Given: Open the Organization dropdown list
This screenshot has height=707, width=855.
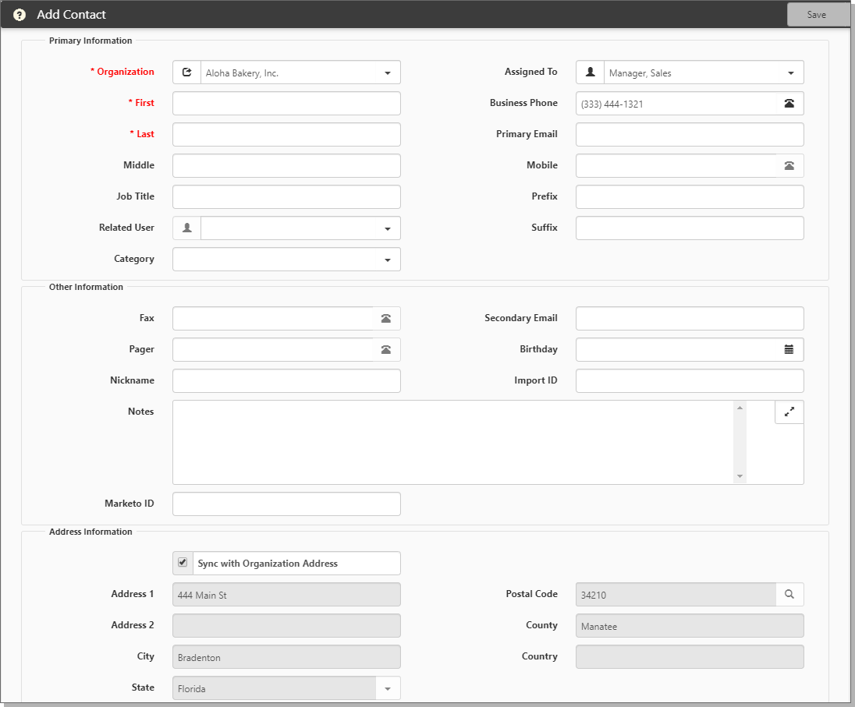Looking at the screenshot, I should (x=387, y=73).
